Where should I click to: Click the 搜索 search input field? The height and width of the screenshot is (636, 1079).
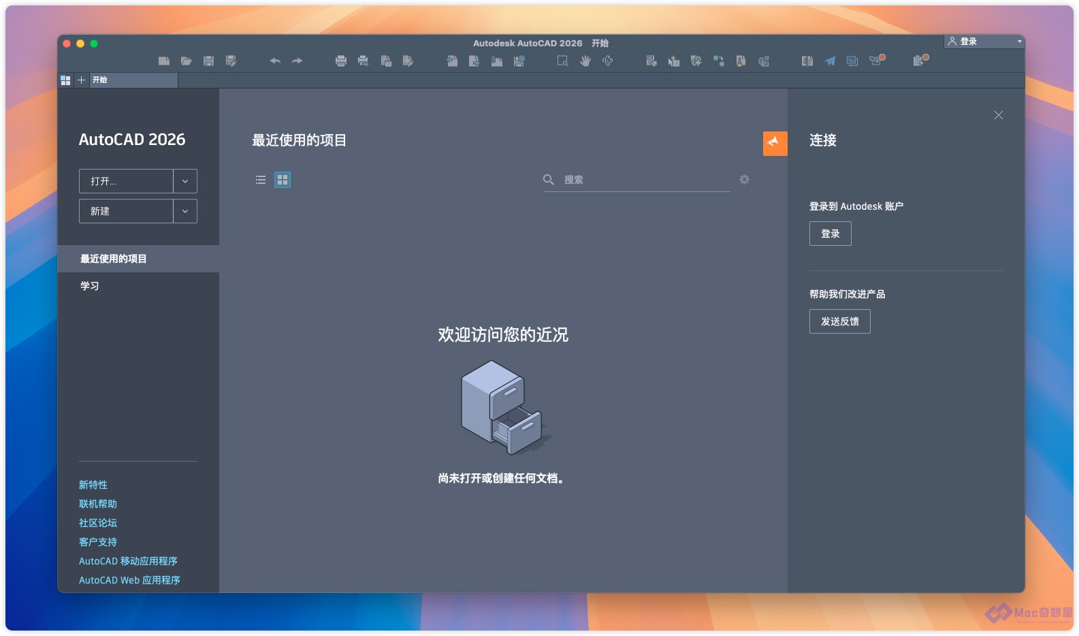[x=637, y=180]
